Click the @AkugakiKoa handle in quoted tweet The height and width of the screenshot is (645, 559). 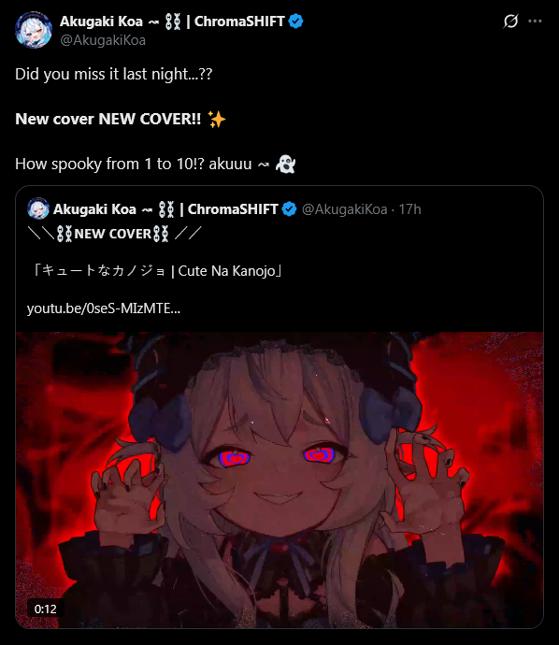345,209
